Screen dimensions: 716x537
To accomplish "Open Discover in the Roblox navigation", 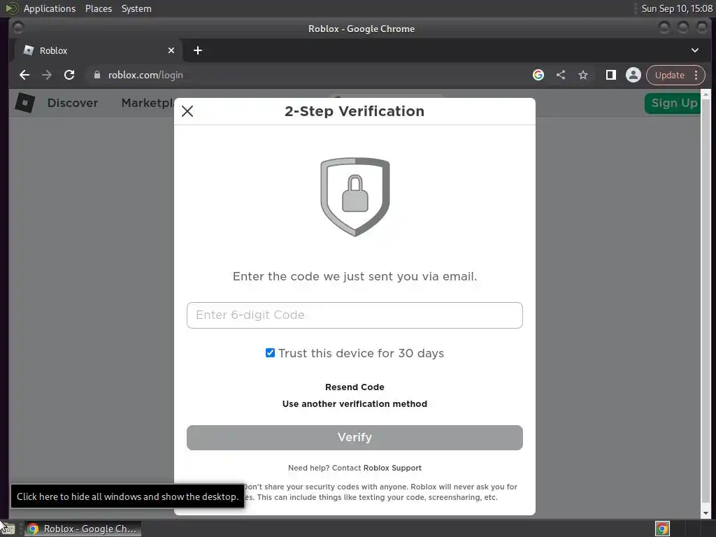I will (x=73, y=103).
